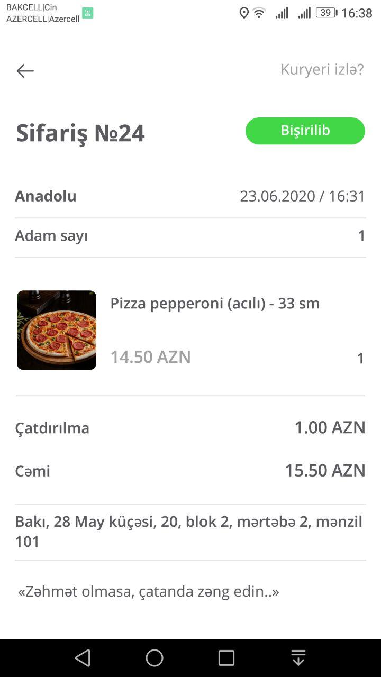Open the Kuryeri izlə courier tracking link

click(x=322, y=69)
